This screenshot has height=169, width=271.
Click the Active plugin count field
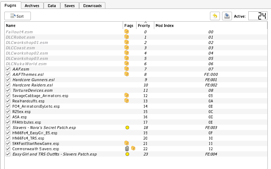coord(258,16)
